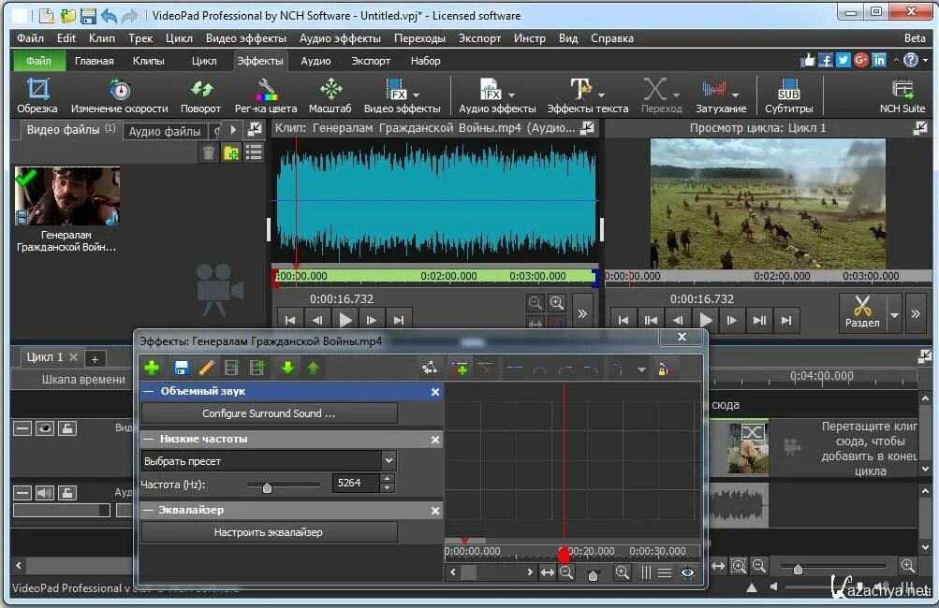The height and width of the screenshot is (608, 939).
Task: Switch bin to list view icon
Action: pyautogui.click(x=254, y=153)
